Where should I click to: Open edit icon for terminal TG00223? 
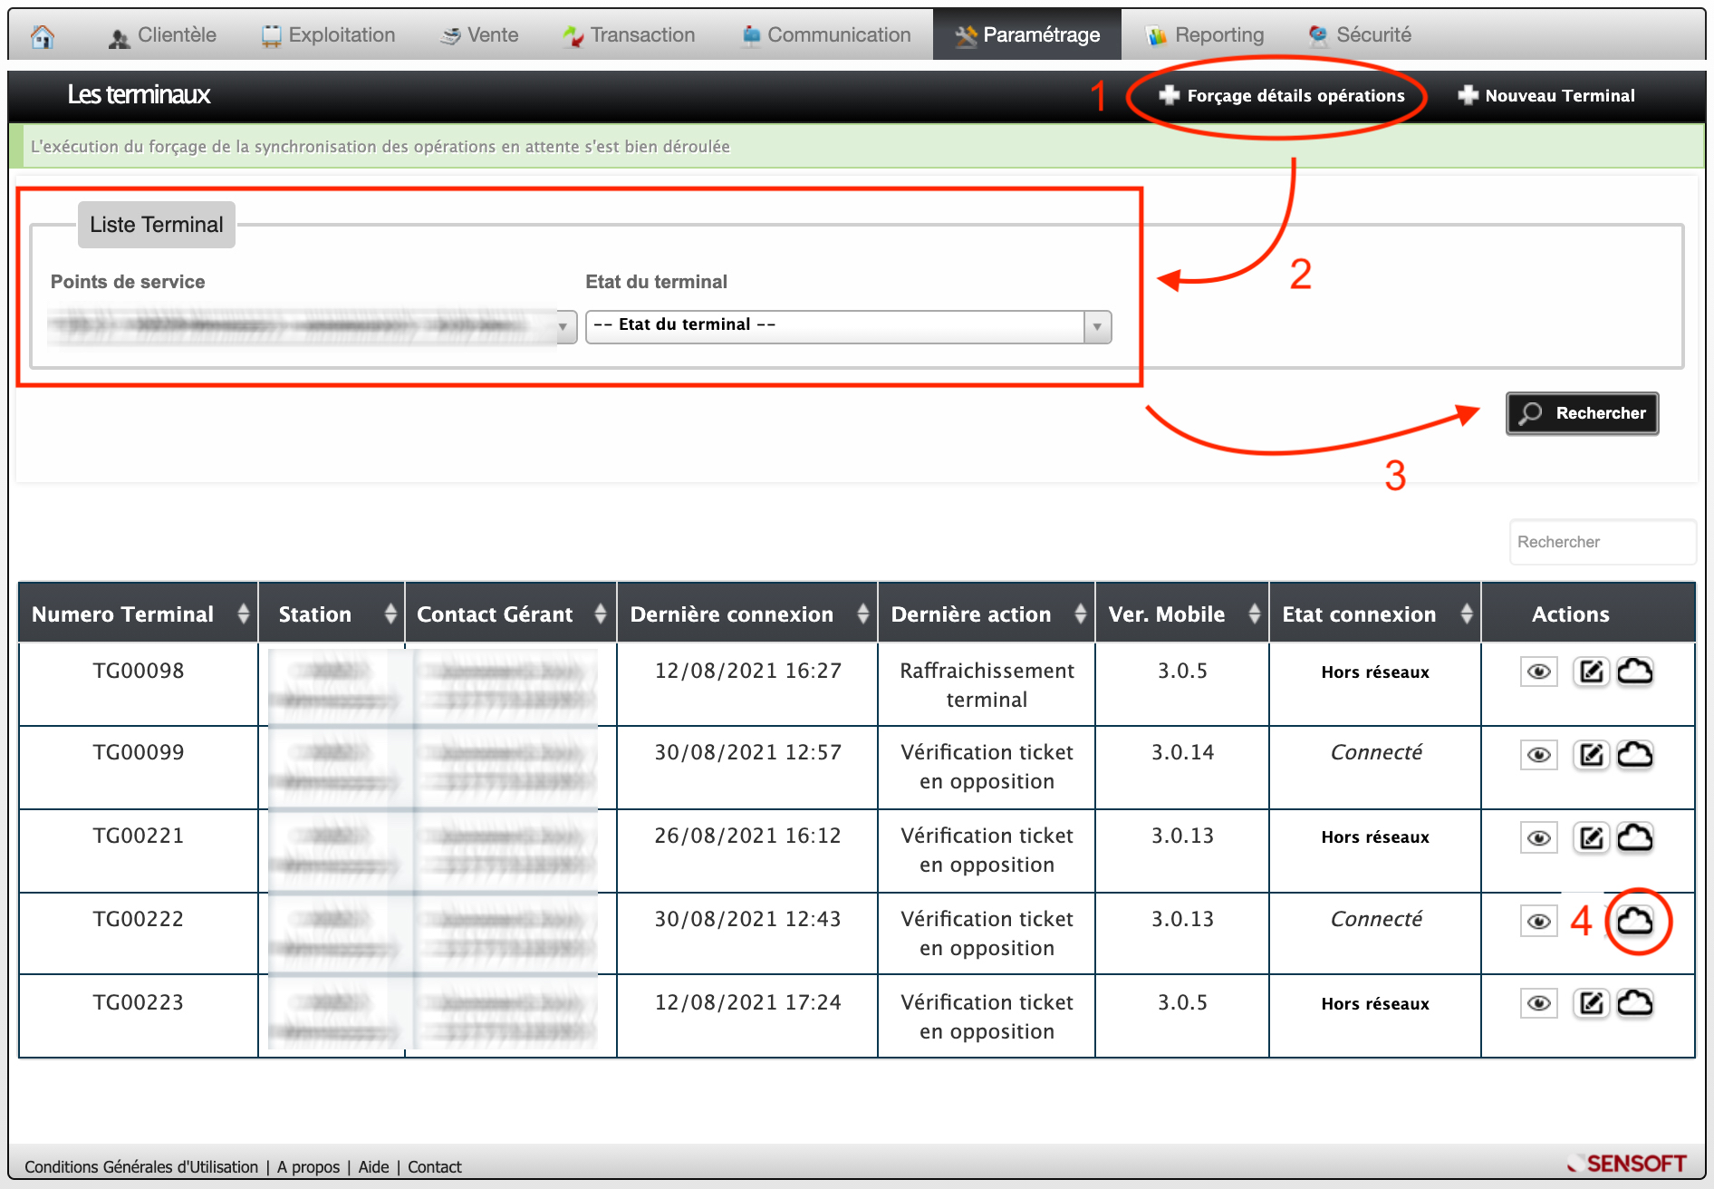1591,1002
